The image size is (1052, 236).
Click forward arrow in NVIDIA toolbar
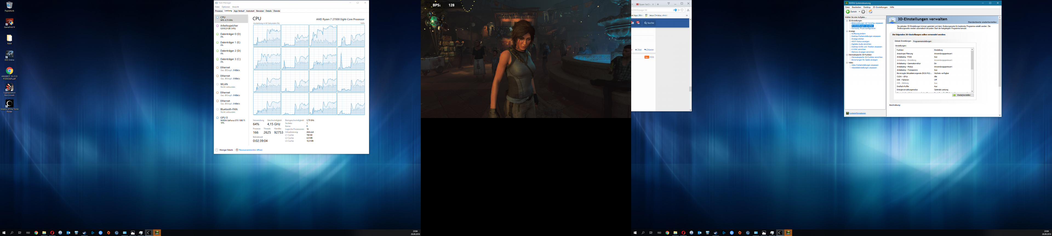[863, 12]
